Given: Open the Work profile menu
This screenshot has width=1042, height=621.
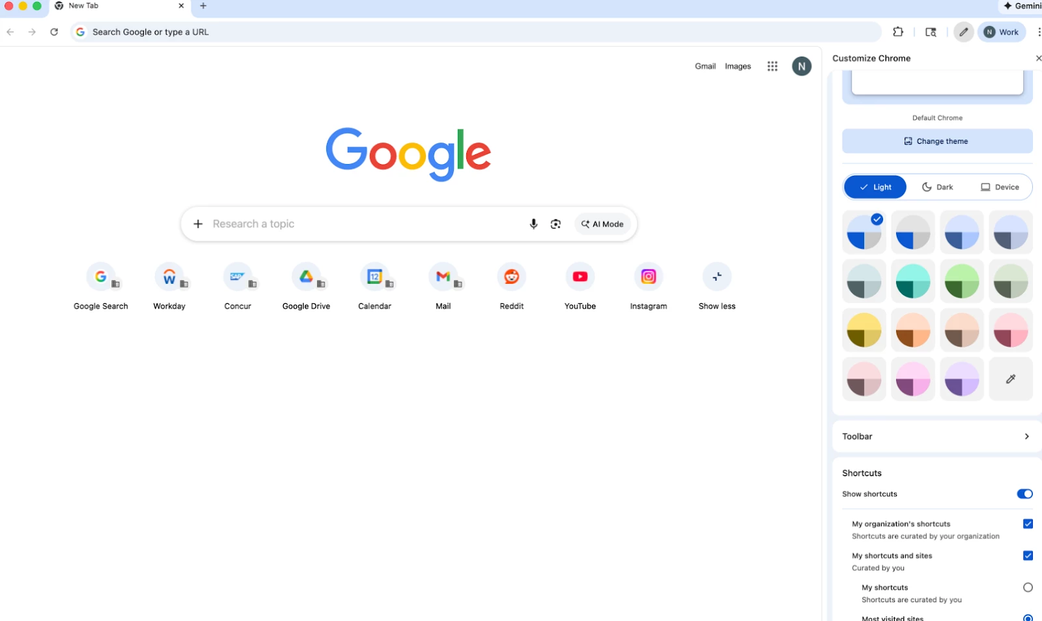Looking at the screenshot, I should point(1002,32).
